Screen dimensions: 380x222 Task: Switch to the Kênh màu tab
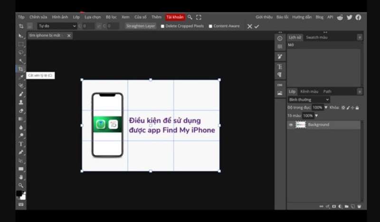(x=309, y=92)
